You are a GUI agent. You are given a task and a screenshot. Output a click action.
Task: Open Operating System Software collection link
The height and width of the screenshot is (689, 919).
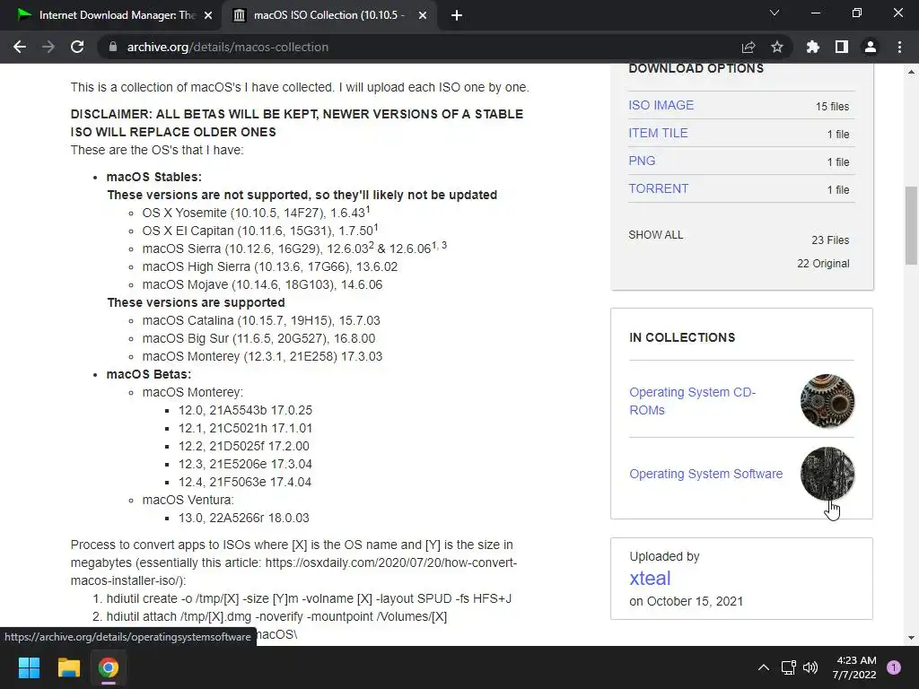[705, 474]
